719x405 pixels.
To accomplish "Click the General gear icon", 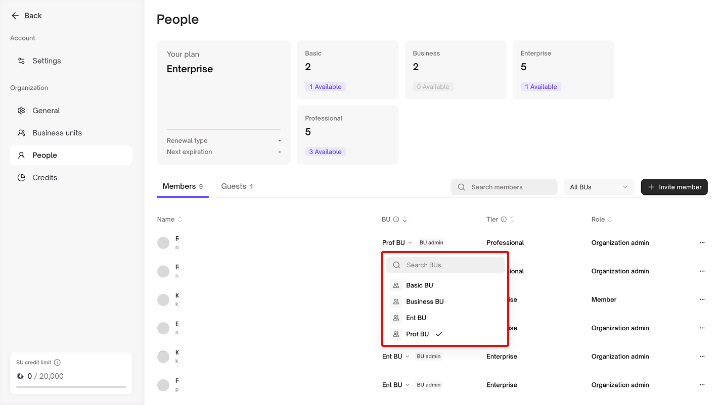I will pyautogui.click(x=21, y=111).
